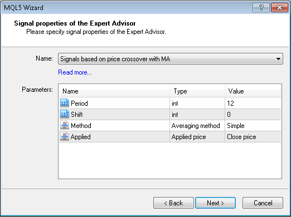The height and width of the screenshot is (217, 291).
Task: Click the Shift parameter name
Action: coord(77,115)
